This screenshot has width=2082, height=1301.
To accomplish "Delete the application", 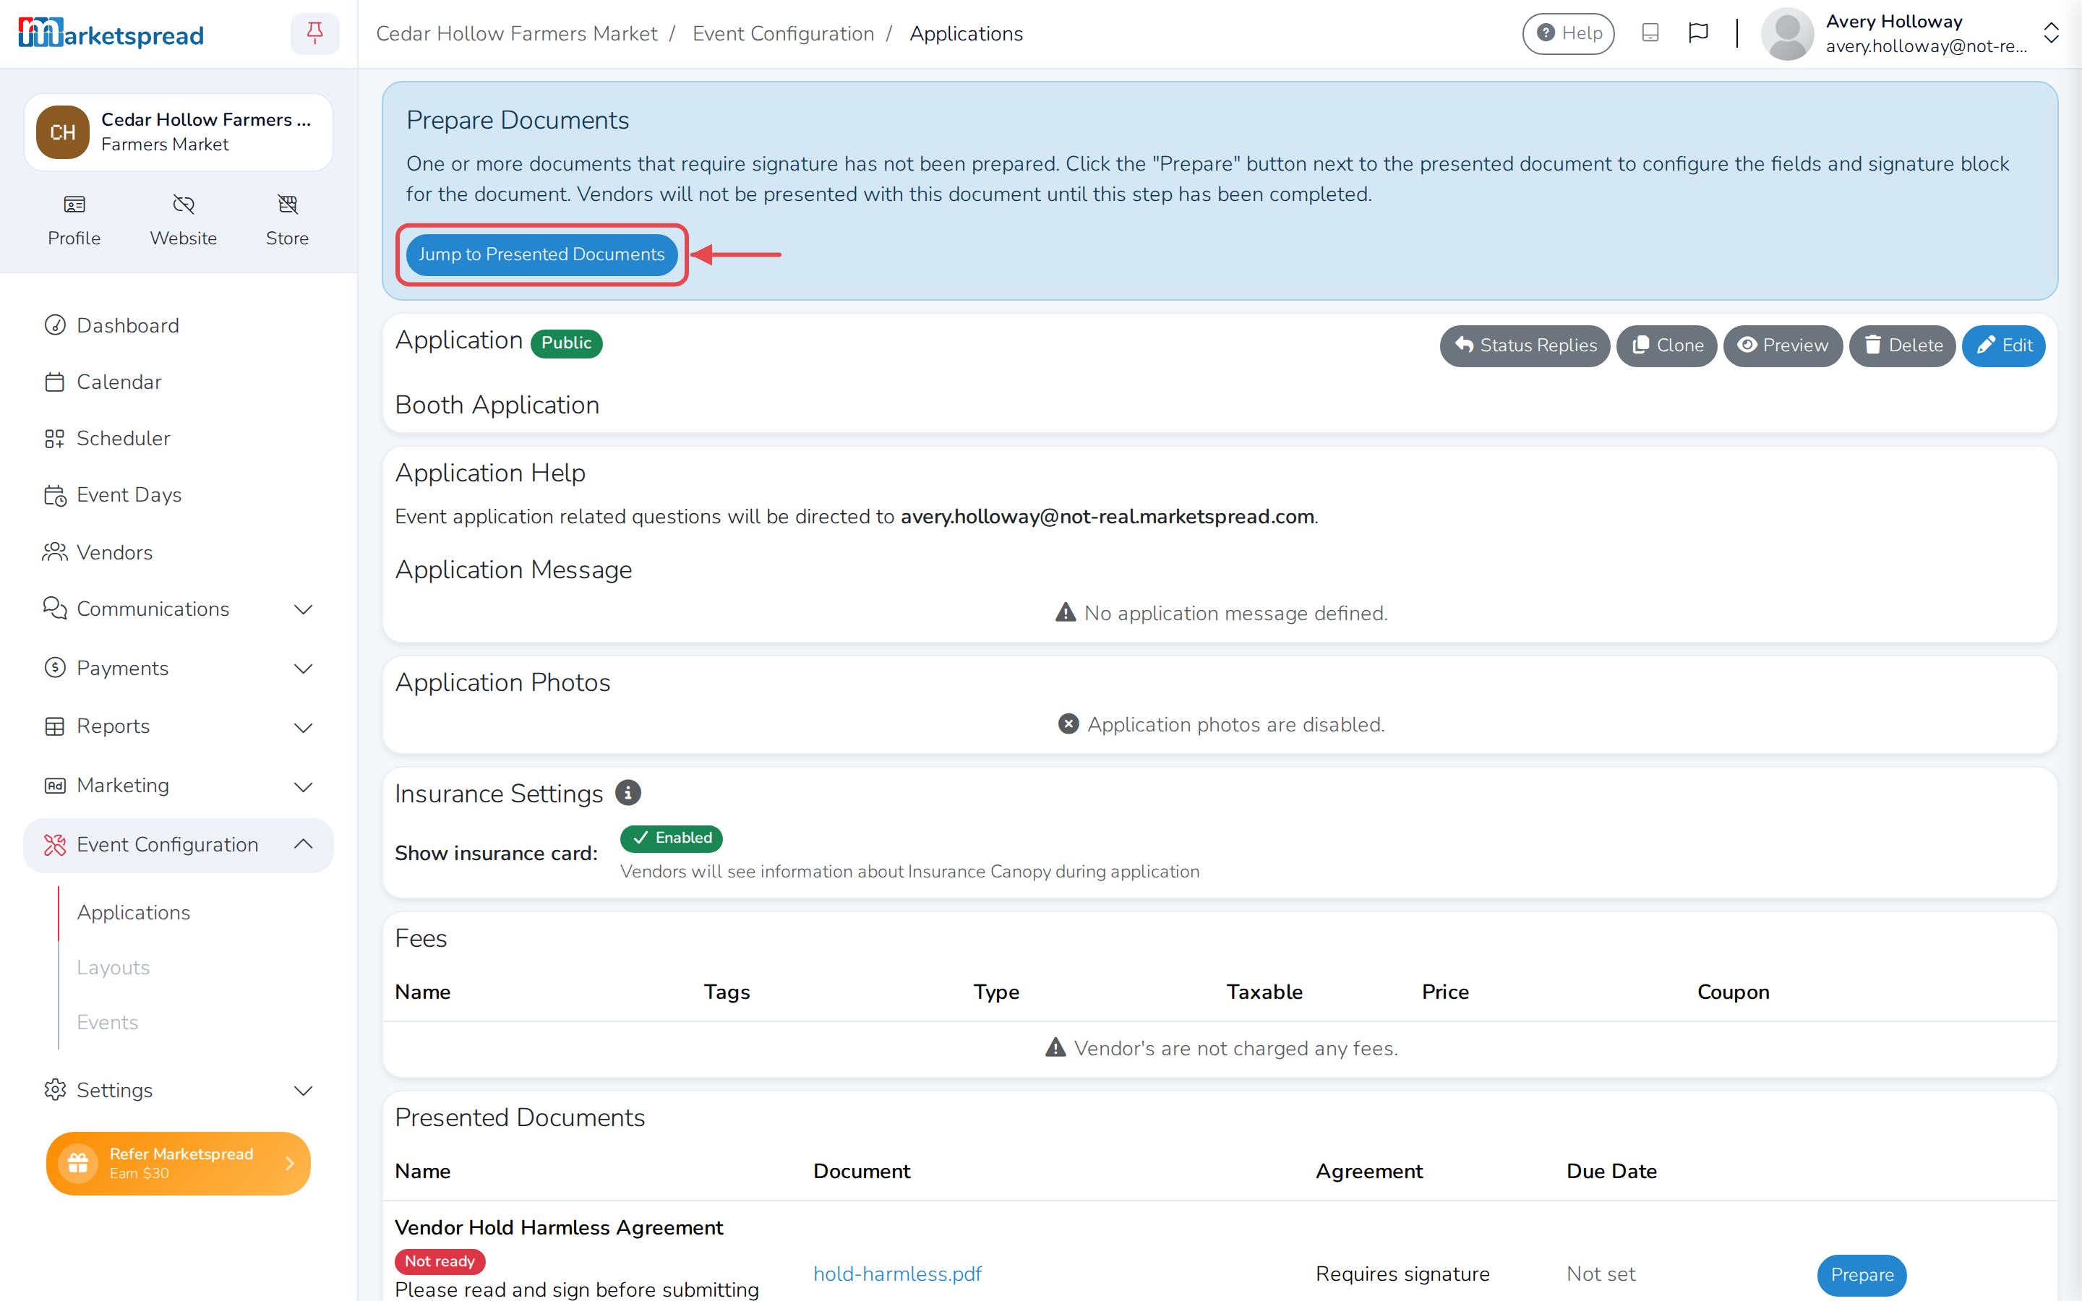I will click(1902, 346).
